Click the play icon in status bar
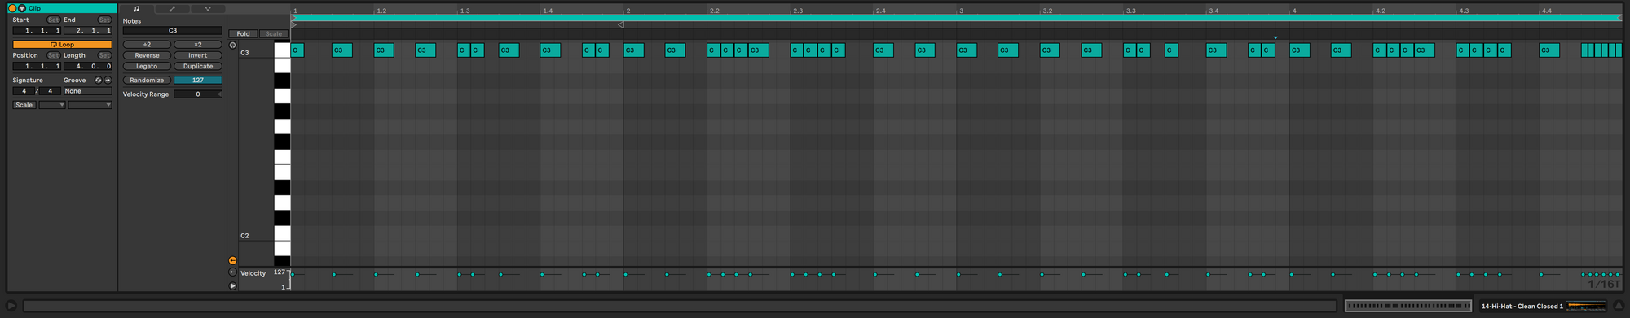This screenshot has width=1630, height=318. 12,306
